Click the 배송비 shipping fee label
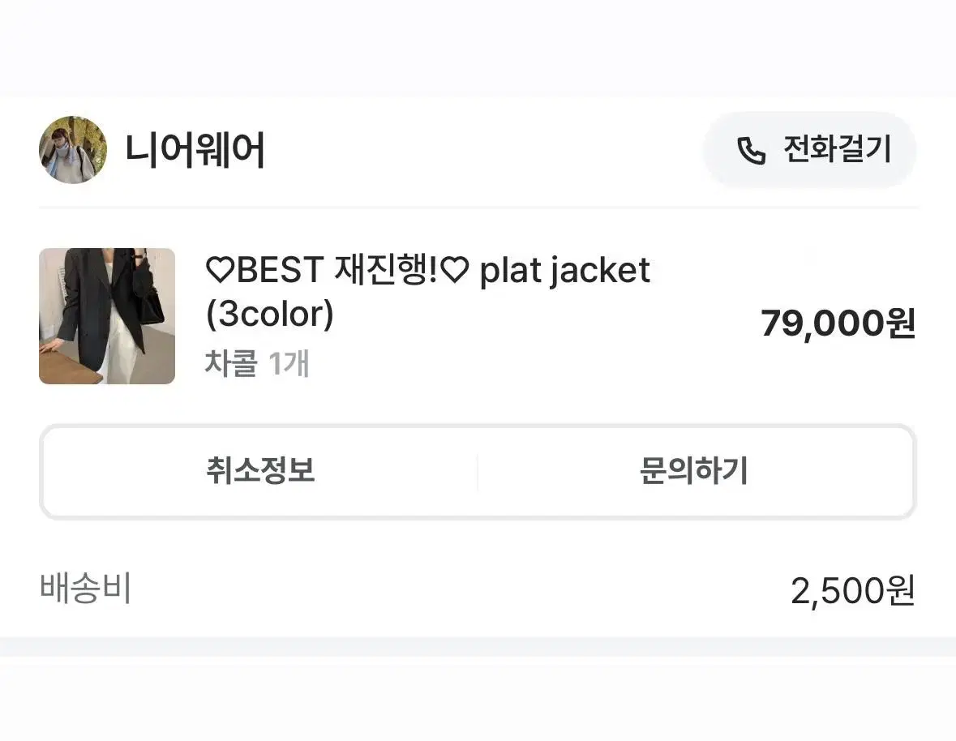The image size is (956, 741). coord(85,589)
